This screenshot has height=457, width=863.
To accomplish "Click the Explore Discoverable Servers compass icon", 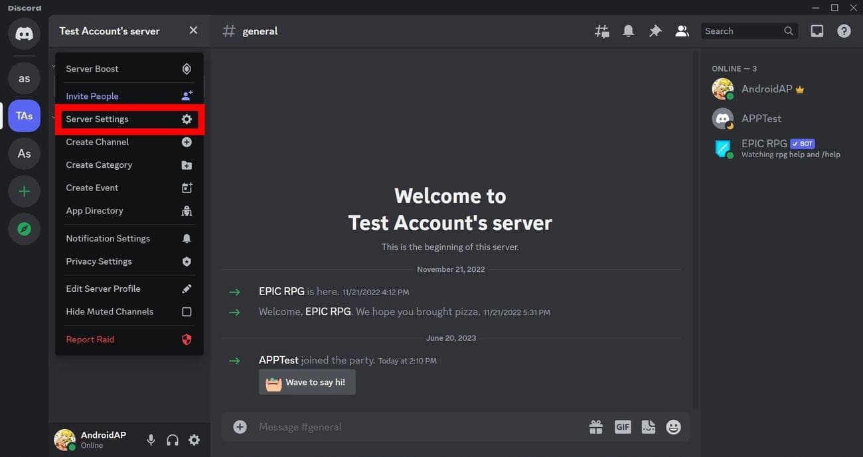I will click(x=24, y=229).
